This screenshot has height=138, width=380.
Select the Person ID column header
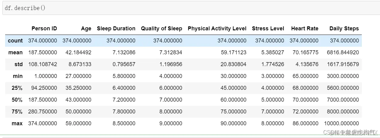click(x=44, y=29)
